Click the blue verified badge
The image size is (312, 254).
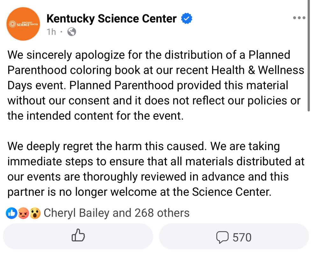click(187, 18)
